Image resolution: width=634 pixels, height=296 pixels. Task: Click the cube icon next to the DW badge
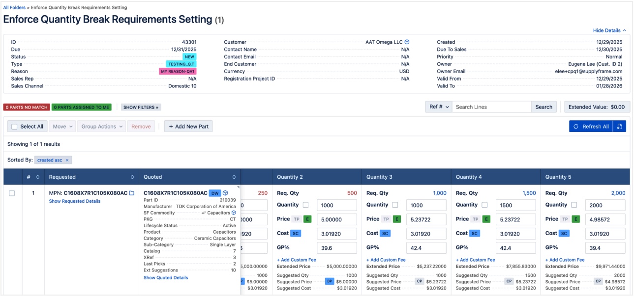pos(225,193)
